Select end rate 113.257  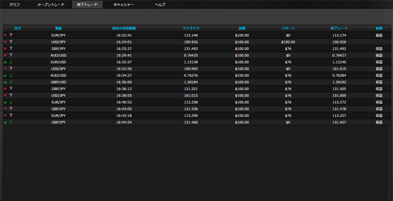(339, 115)
